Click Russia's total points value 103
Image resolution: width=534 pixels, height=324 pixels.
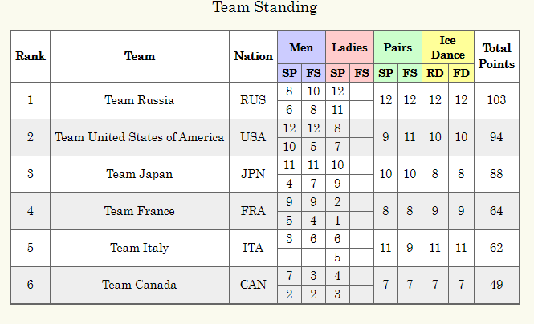496,100
